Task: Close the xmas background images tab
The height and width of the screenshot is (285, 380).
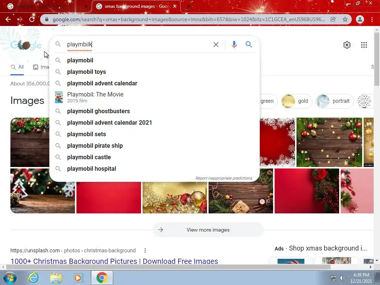Action: point(175,6)
